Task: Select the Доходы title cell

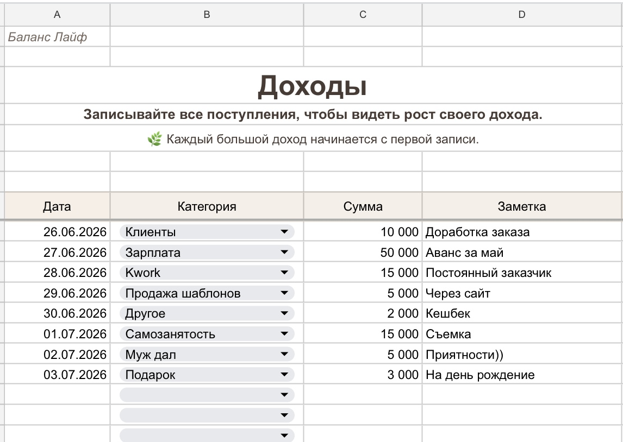Action: click(x=313, y=85)
